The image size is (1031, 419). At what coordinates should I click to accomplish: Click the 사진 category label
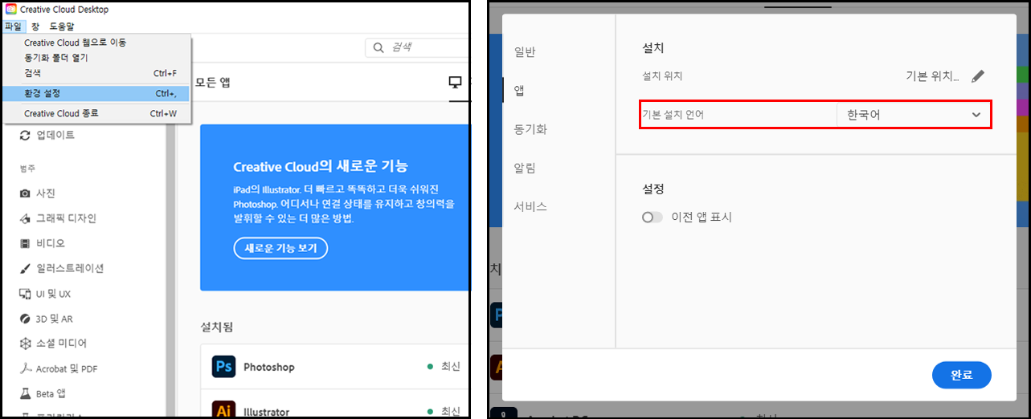pyautogui.click(x=46, y=193)
